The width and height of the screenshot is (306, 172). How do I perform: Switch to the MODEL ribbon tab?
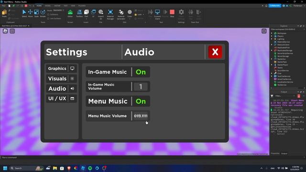coord(48,6)
